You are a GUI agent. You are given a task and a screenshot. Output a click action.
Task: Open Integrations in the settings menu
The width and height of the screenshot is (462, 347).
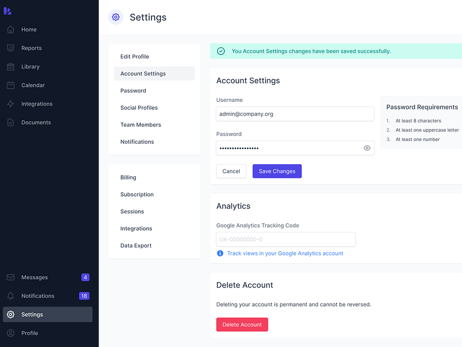click(155, 229)
